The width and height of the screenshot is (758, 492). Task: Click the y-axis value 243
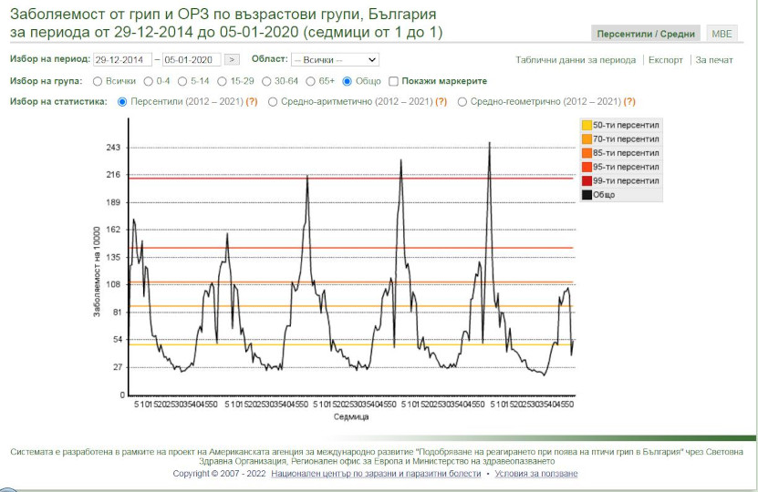click(x=112, y=148)
